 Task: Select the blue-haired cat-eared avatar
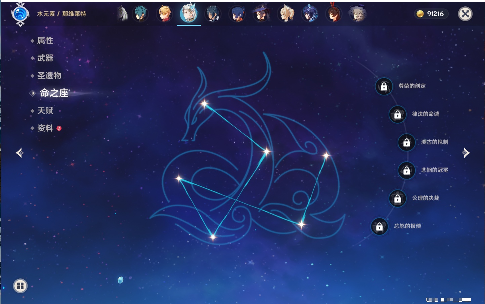pos(310,14)
